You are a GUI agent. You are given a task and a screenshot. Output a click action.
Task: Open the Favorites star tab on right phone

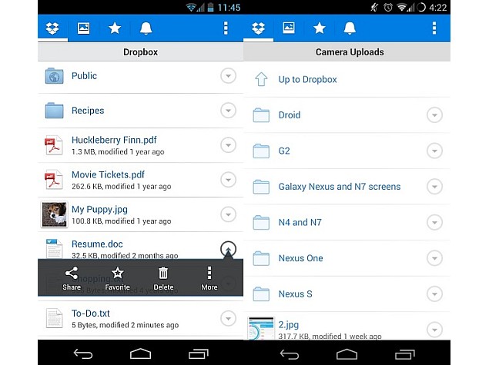(320, 28)
